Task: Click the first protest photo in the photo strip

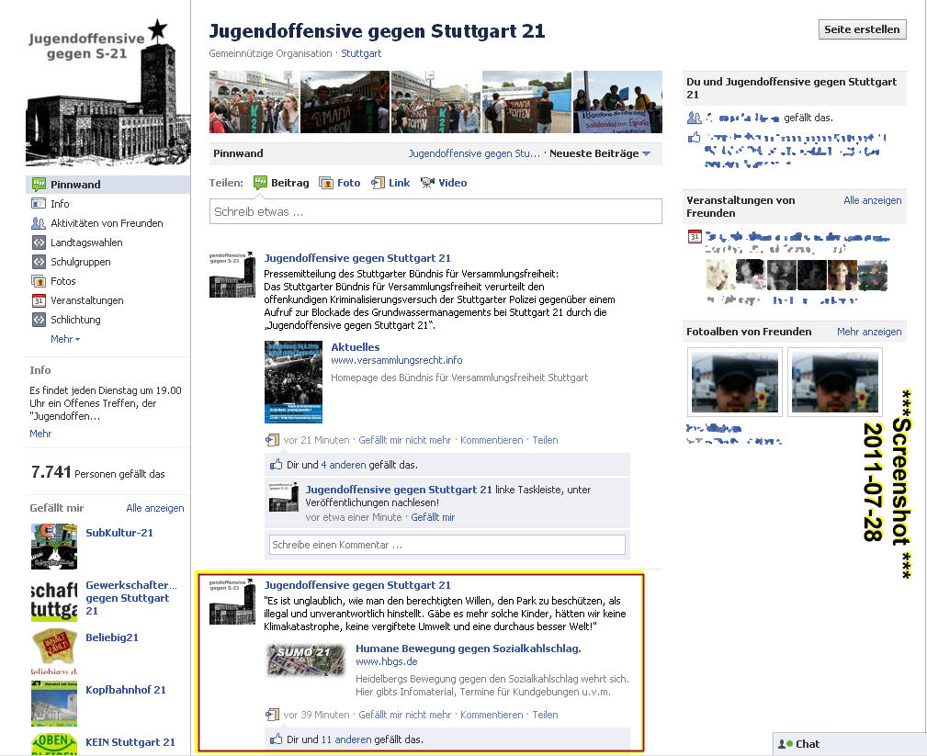Action: click(254, 102)
